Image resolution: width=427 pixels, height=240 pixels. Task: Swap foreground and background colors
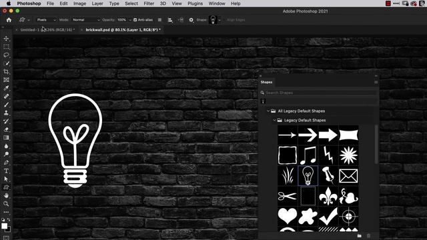[x=9, y=219]
